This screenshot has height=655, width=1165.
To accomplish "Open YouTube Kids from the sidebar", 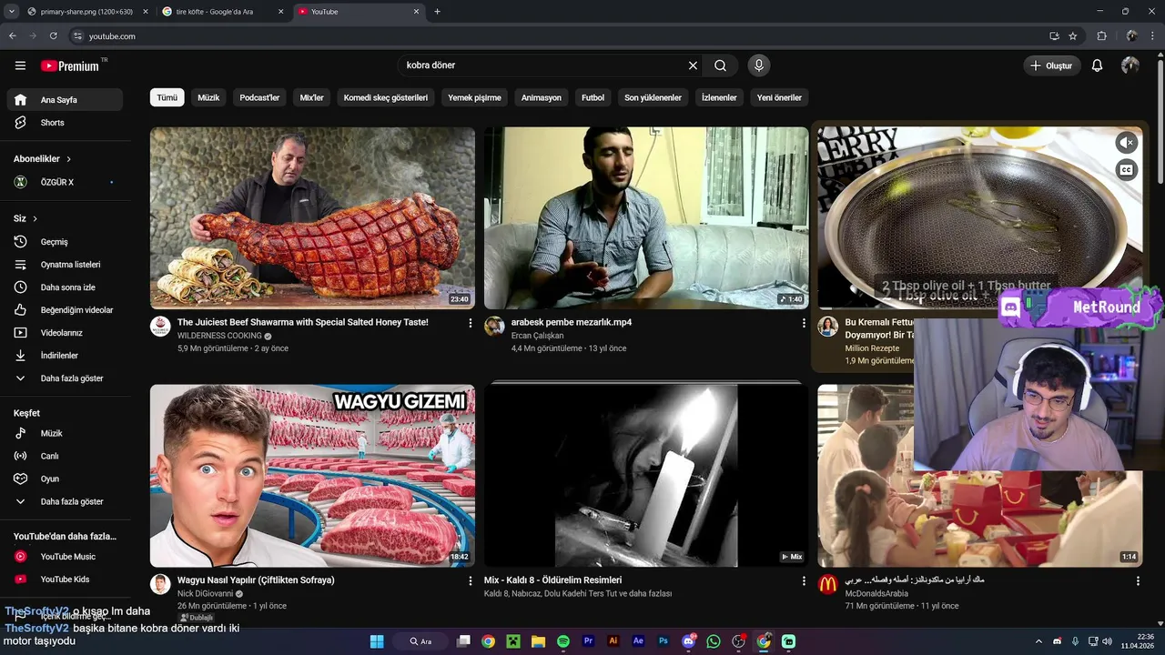I will coord(64,579).
